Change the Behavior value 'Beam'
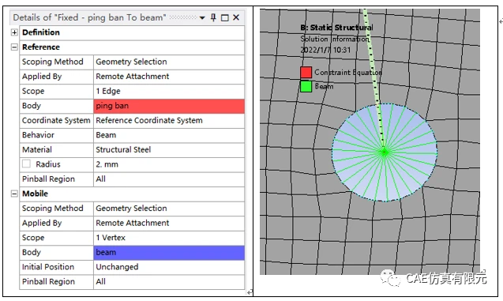This screenshot has width=503, height=301. pos(169,135)
